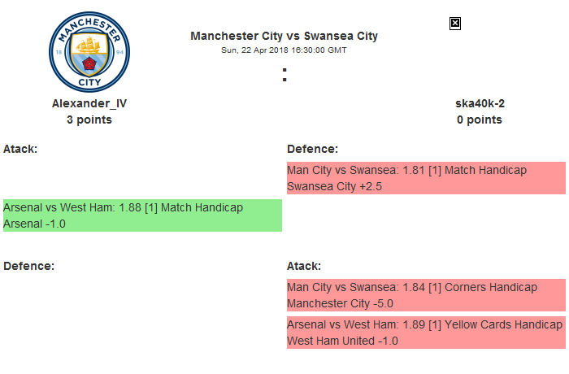Image resolution: width=569 pixels, height=374 pixels.
Task: Open the ska40k-2 player profile
Action: (480, 103)
